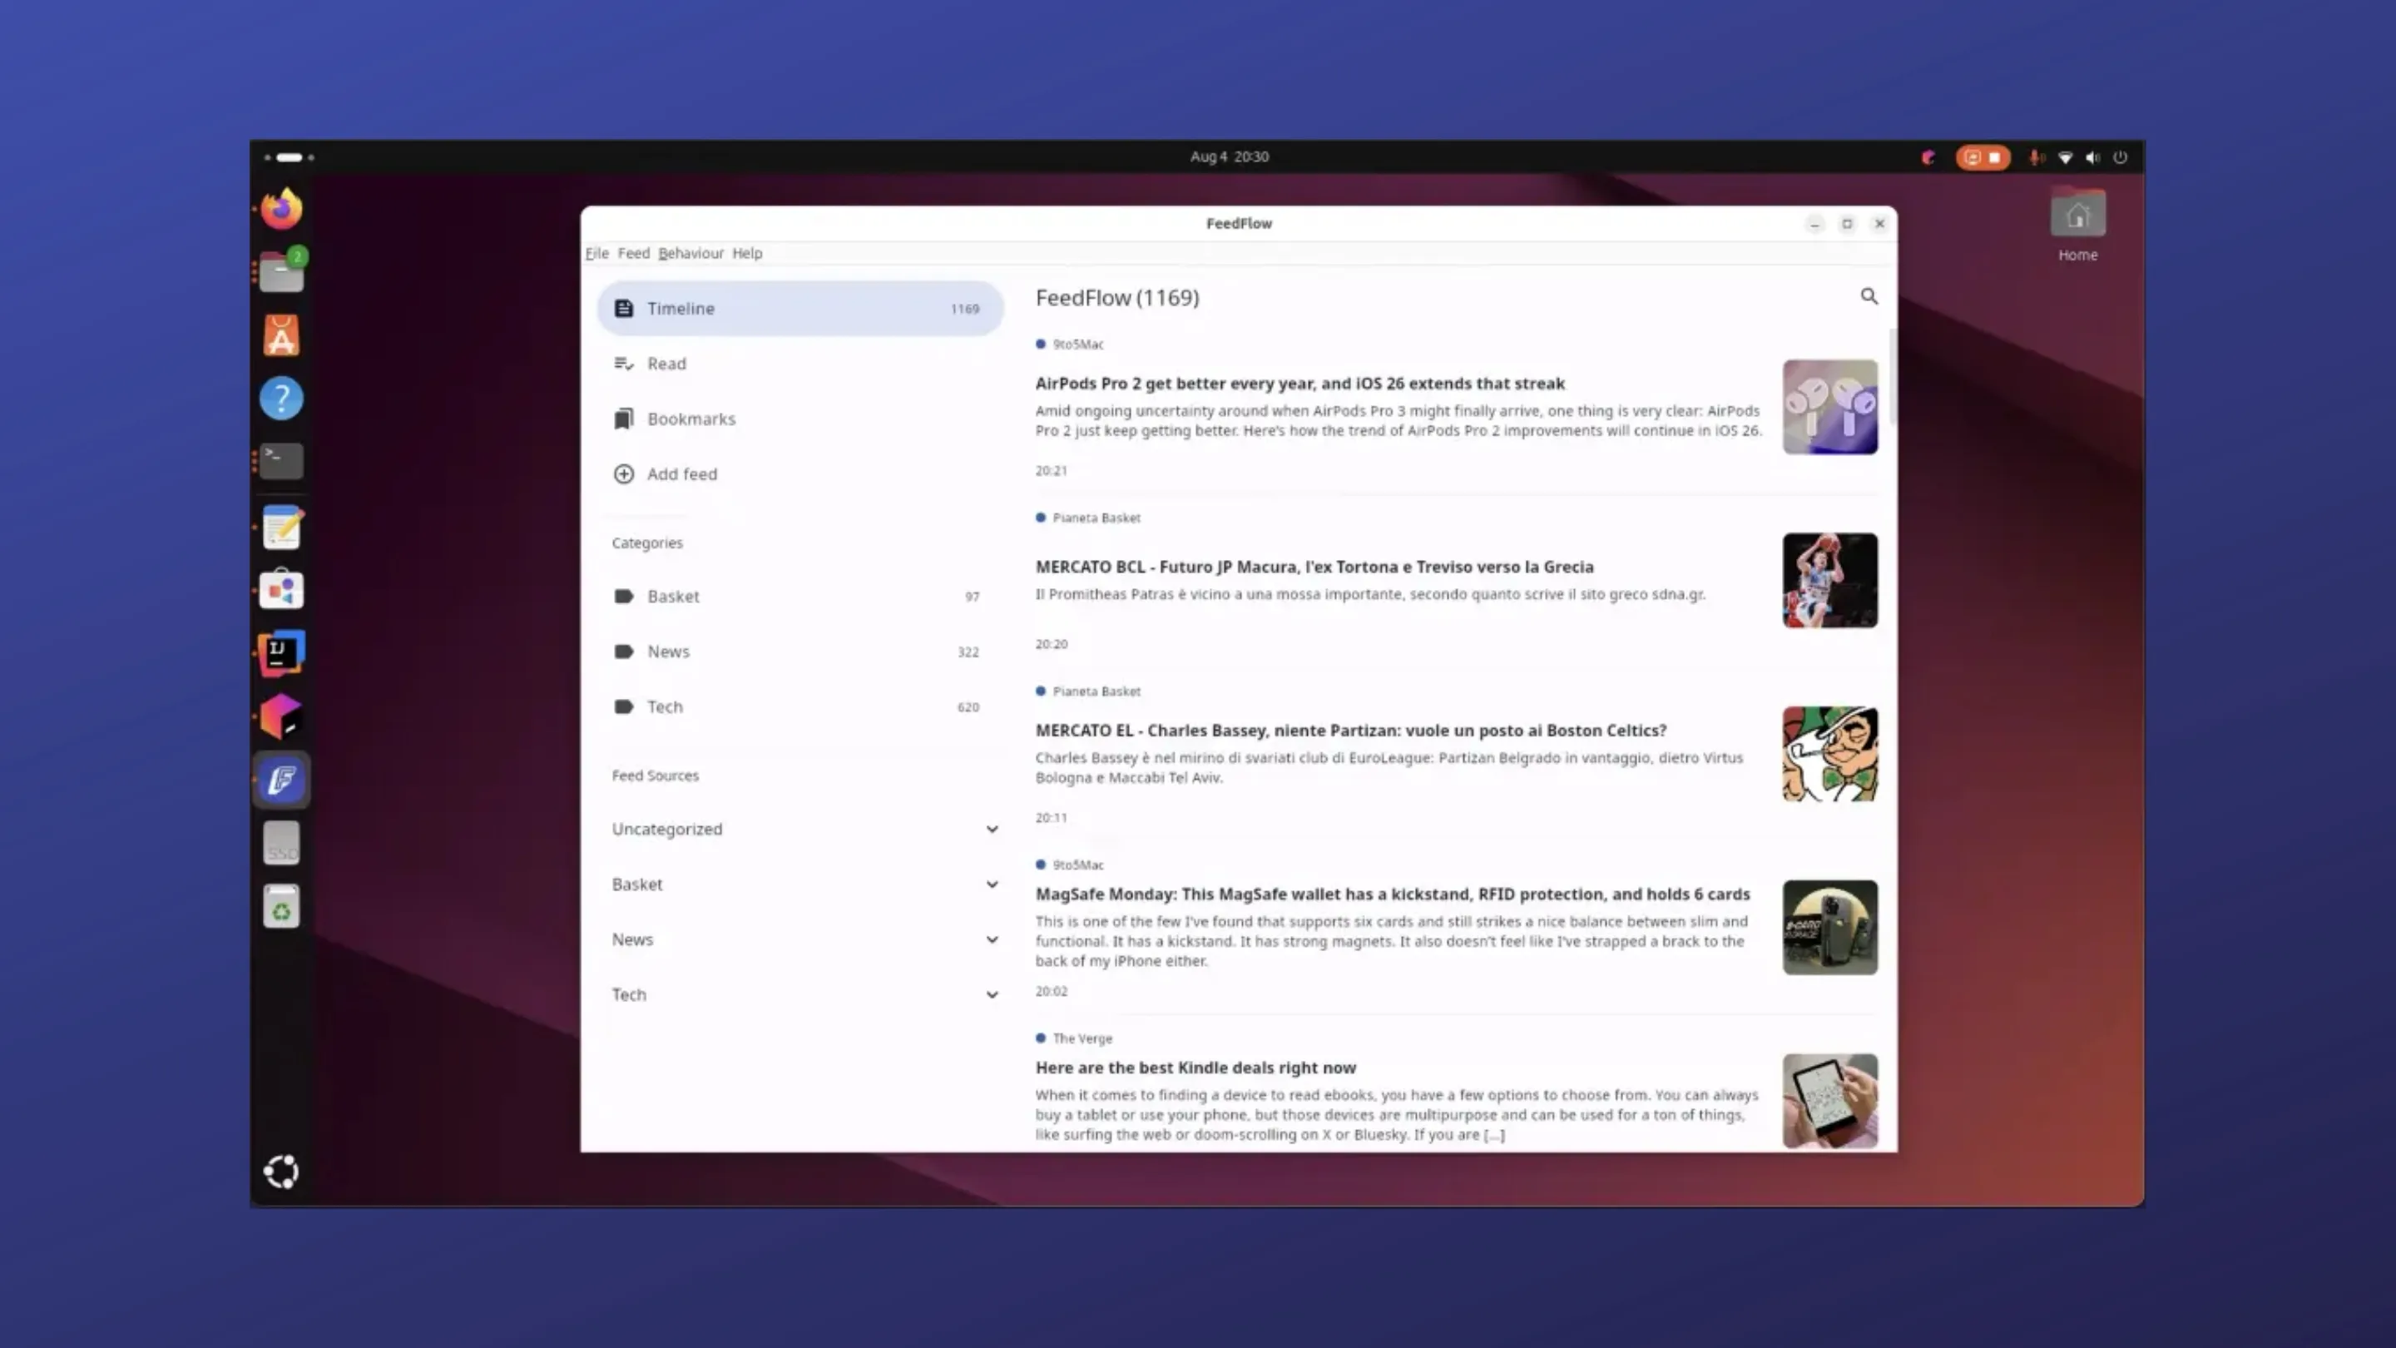The width and height of the screenshot is (2396, 1348).
Task: Click the volume icon in the top bar
Action: [x=2092, y=157]
